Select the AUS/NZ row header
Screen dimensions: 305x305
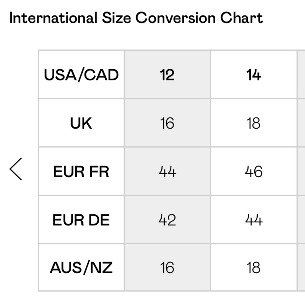pos(81,267)
